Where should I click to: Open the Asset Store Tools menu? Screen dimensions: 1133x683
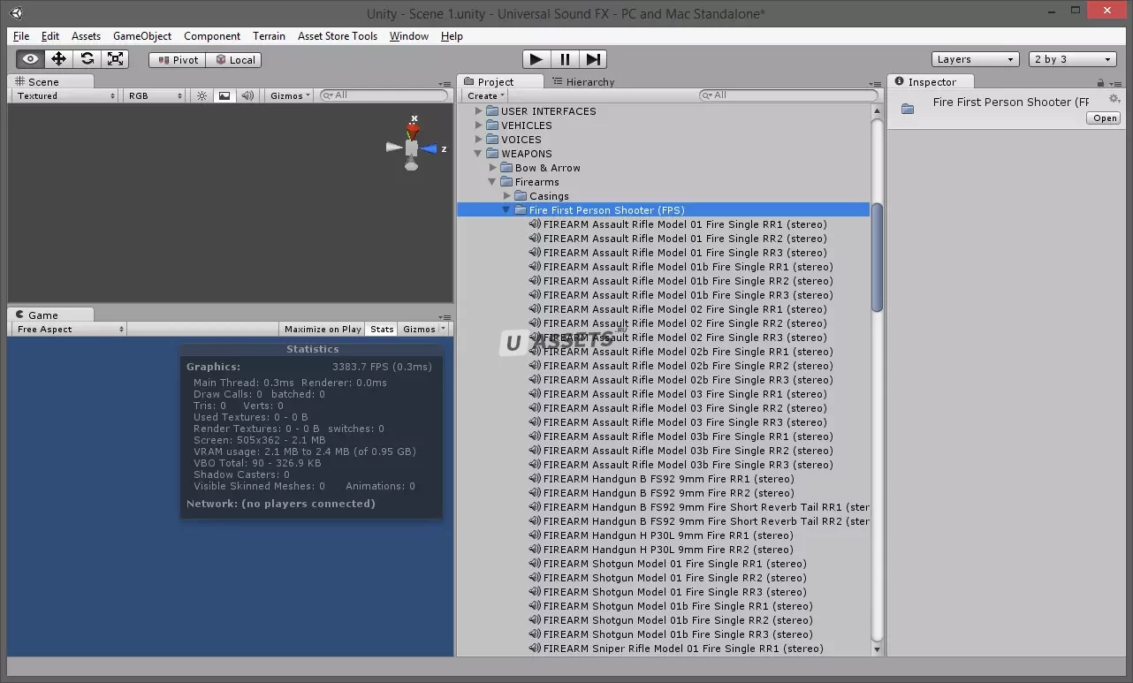337,36
